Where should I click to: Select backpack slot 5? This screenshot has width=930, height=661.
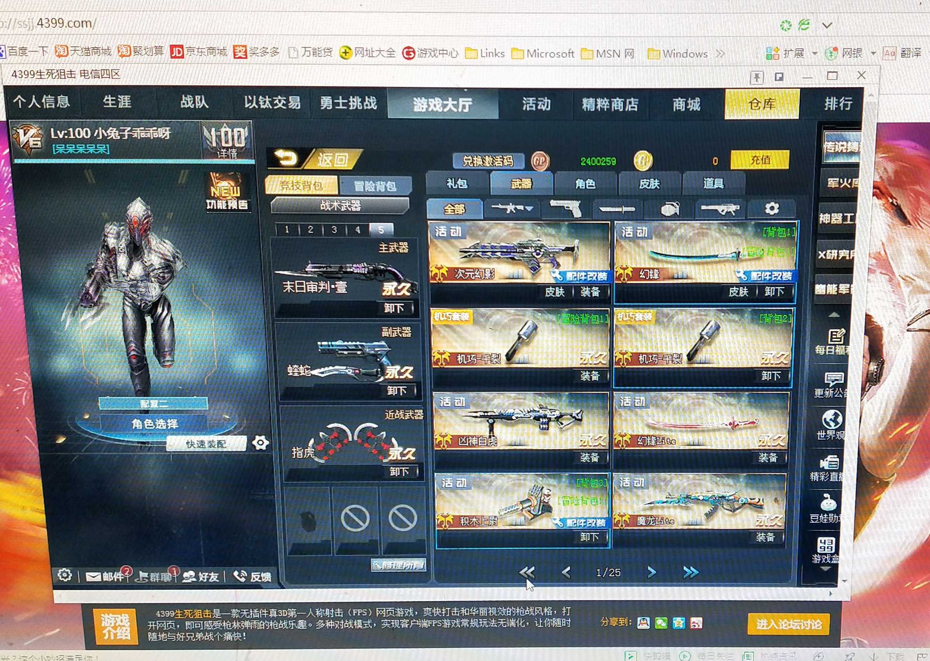pos(381,229)
